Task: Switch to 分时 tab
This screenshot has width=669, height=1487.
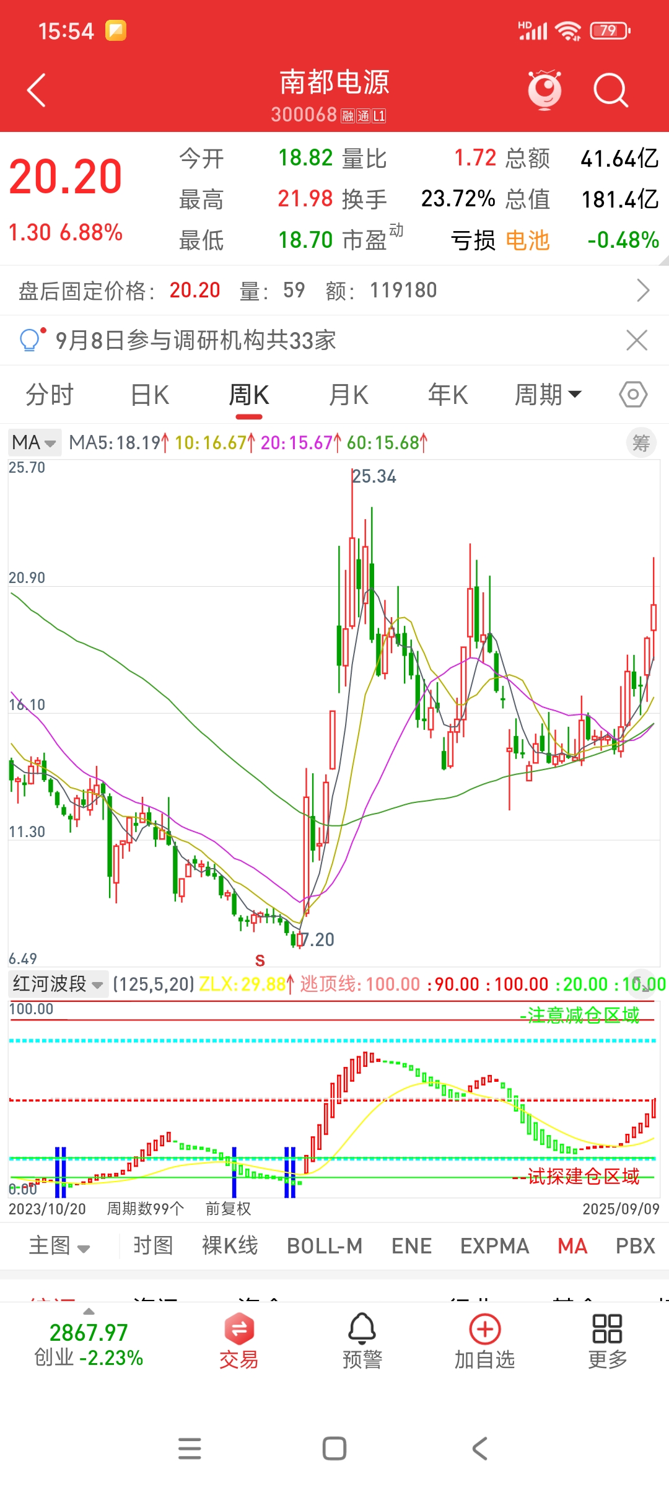Action: (50, 395)
